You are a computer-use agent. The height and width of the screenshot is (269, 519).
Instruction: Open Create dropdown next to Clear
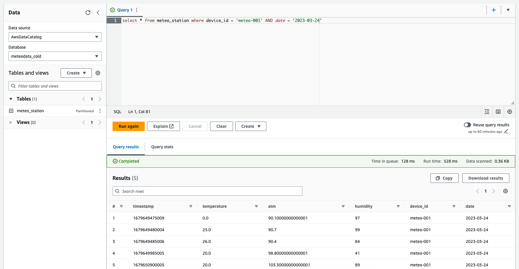(x=251, y=126)
